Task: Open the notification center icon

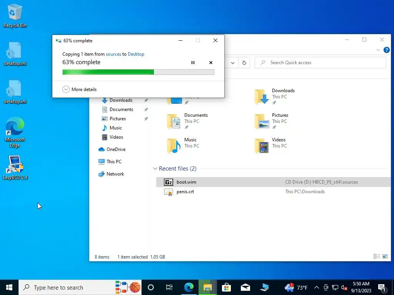Action: pyautogui.click(x=382, y=287)
